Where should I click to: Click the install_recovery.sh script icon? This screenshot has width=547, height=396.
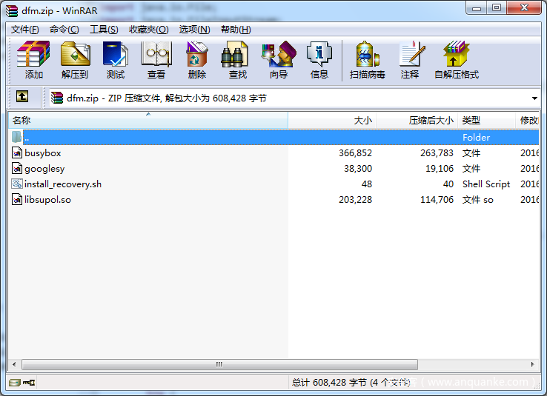pyautogui.click(x=17, y=184)
